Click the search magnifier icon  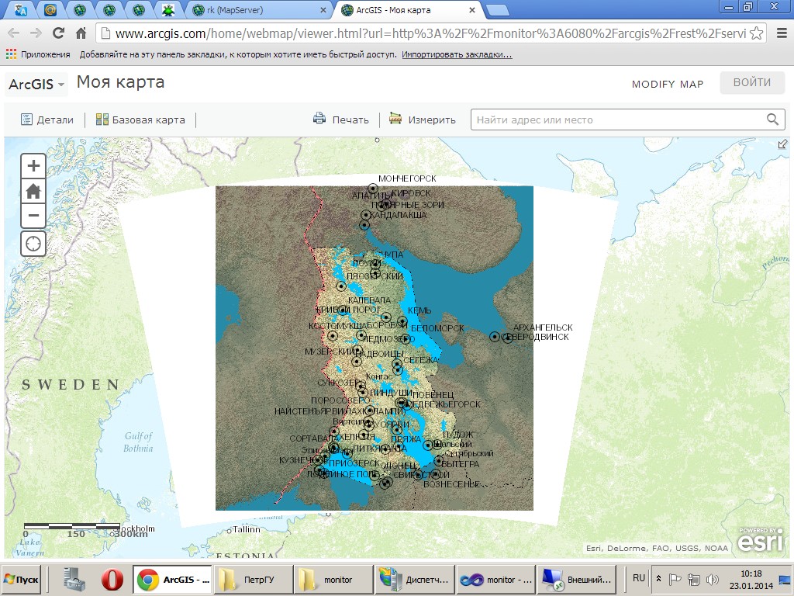click(772, 120)
